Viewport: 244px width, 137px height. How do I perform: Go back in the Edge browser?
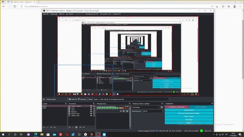pyautogui.click(x=3, y=6)
